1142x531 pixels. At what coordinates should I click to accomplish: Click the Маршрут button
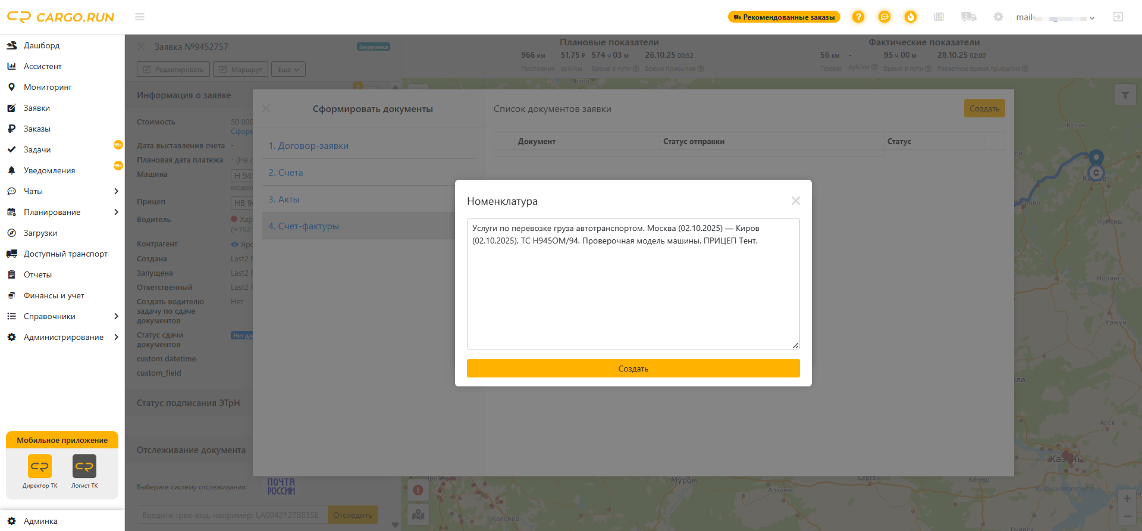click(241, 70)
